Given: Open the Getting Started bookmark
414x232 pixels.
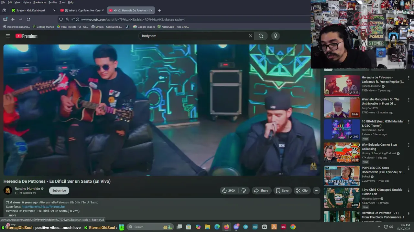Looking at the screenshot, I should (43, 27).
